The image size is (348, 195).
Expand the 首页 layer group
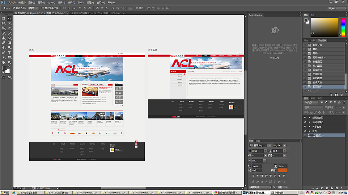point(310,131)
